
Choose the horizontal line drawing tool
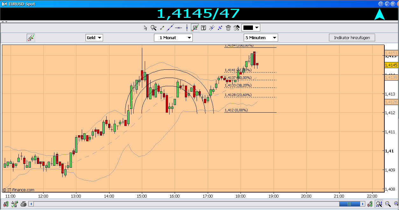(178, 28)
